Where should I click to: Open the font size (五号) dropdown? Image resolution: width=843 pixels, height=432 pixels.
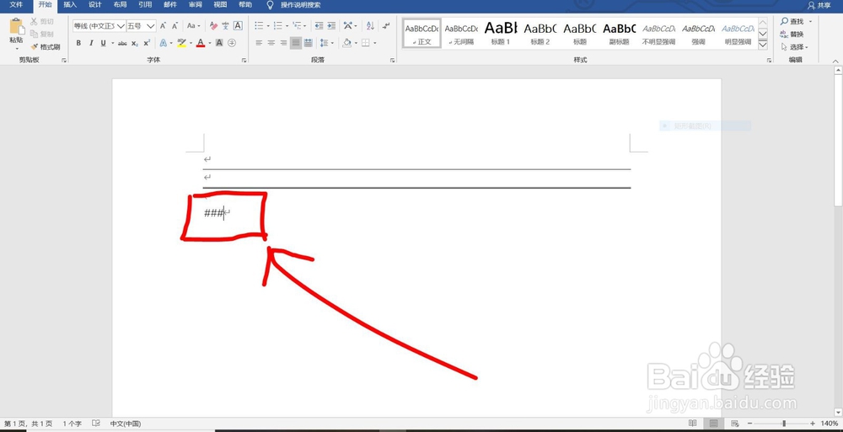[x=151, y=26]
